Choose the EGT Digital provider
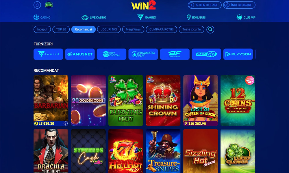 pos(112,54)
